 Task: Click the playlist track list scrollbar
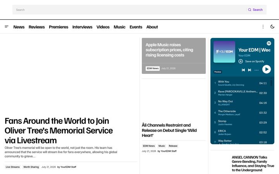271,83
